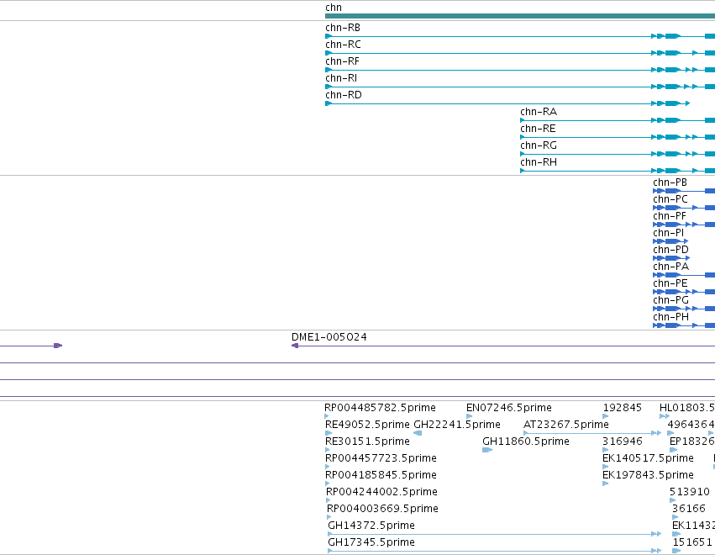Select transcript chn-RD label

344,95
